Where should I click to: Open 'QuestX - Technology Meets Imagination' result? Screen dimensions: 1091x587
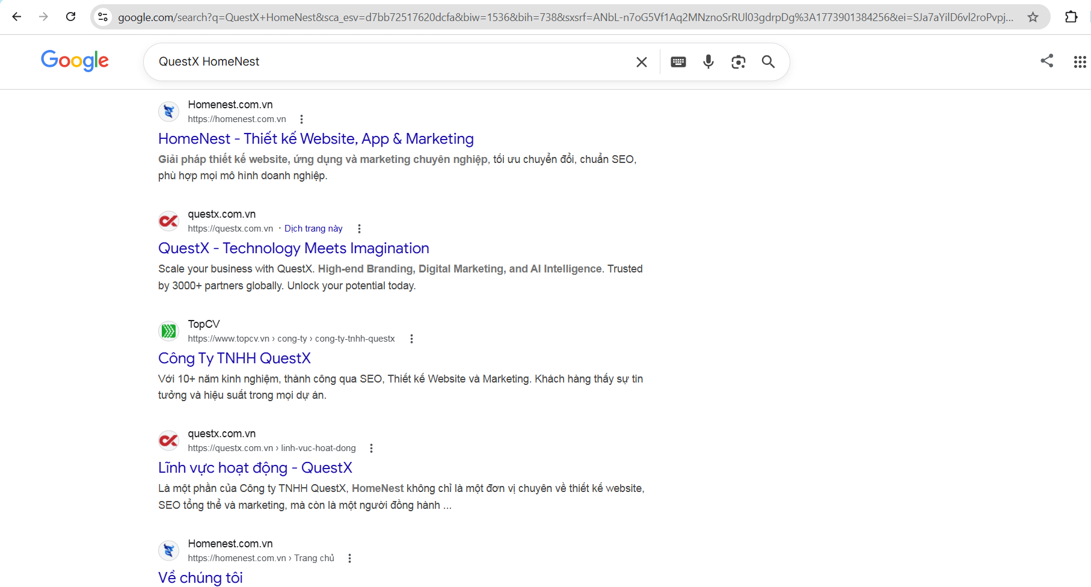[x=293, y=248]
